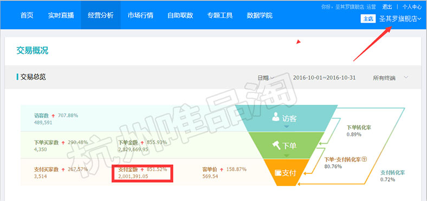Click the value 3,514
Viewport: 427px width, 201px height.
40,177
